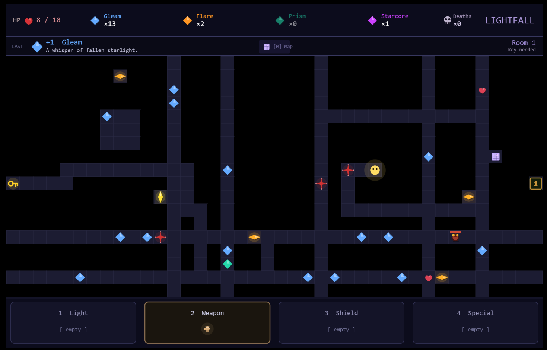Viewport: 547px width, 350px height.
Task: Click the purple map pickup in the dungeon
Action: click(x=496, y=157)
